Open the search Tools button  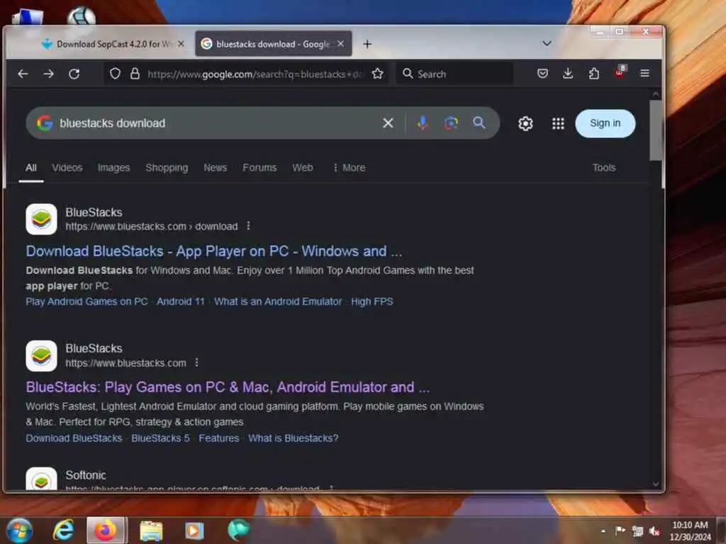pos(604,167)
